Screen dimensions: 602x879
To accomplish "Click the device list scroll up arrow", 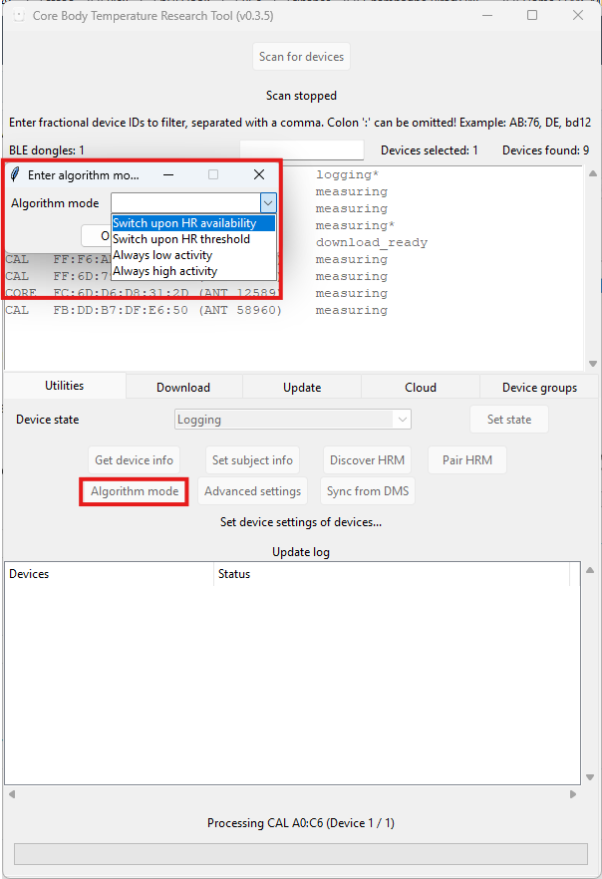I will (592, 173).
